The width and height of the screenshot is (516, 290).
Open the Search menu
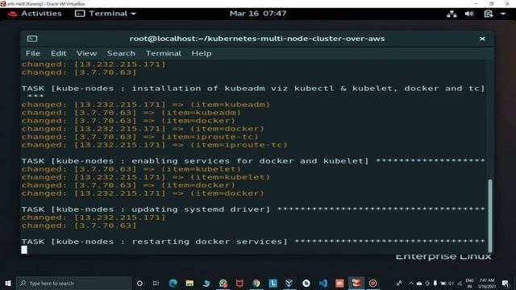(x=121, y=53)
